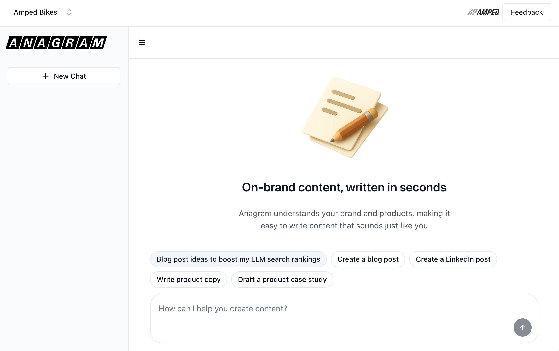559x351 pixels.
Task: Choose the "Create a blog post" suggestion
Action: pos(368,259)
